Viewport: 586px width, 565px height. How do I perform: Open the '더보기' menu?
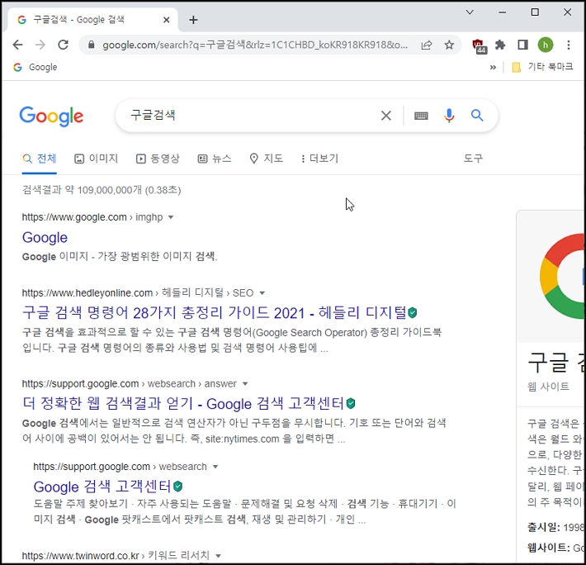319,159
